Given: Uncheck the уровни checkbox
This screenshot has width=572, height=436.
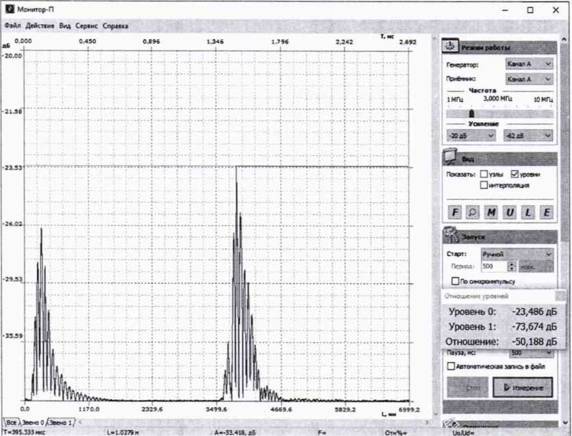Looking at the screenshot, I should tap(514, 174).
